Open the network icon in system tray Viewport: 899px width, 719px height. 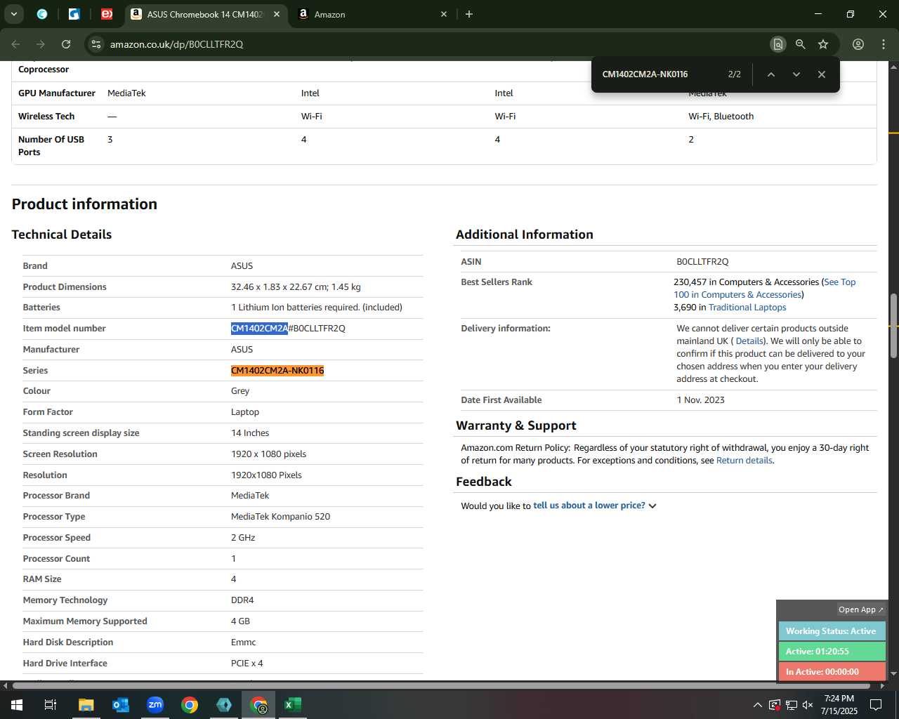[791, 705]
